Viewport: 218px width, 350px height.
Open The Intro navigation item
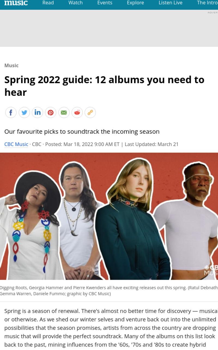(207, 3)
